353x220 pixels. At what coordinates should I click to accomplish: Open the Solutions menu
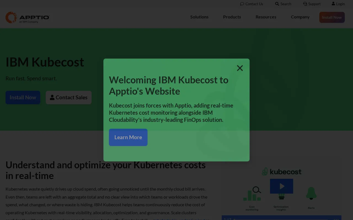(199, 17)
